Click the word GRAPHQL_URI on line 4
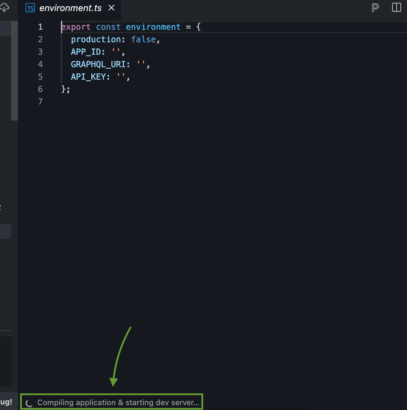407x410 pixels. pos(100,64)
